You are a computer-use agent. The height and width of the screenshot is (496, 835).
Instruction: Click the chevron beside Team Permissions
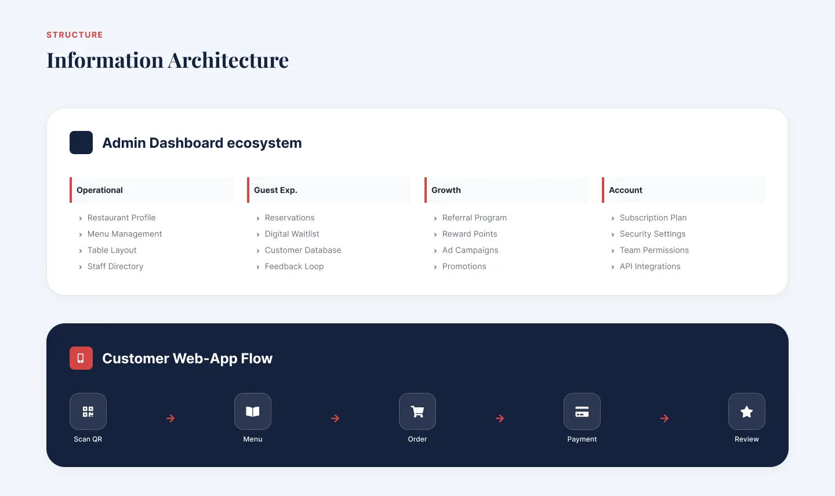pyautogui.click(x=613, y=251)
